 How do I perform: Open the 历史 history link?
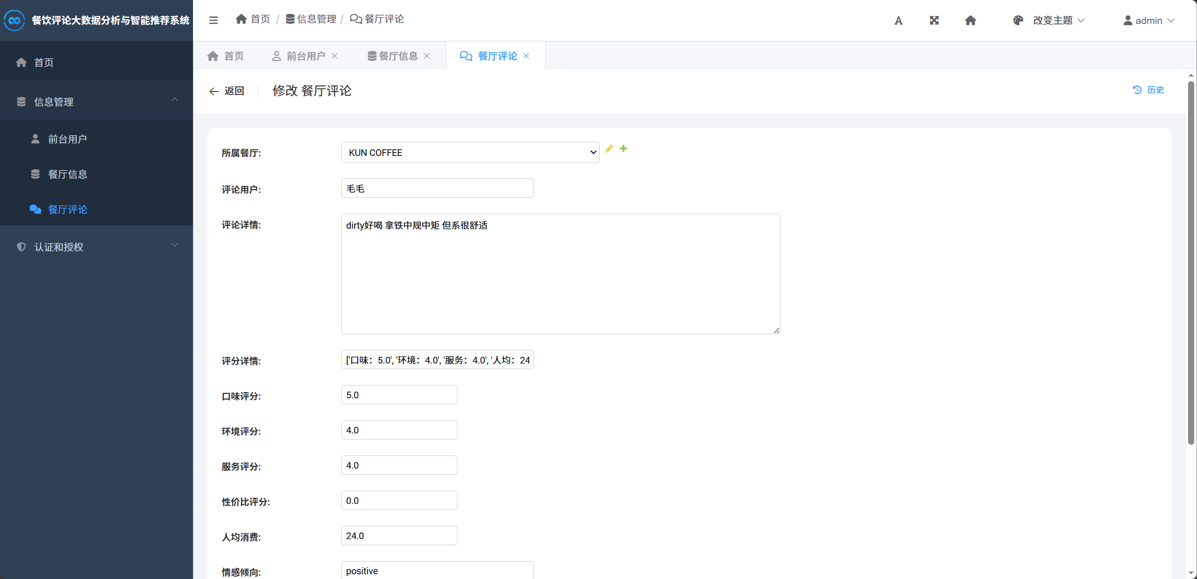(x=1148, y=90)
